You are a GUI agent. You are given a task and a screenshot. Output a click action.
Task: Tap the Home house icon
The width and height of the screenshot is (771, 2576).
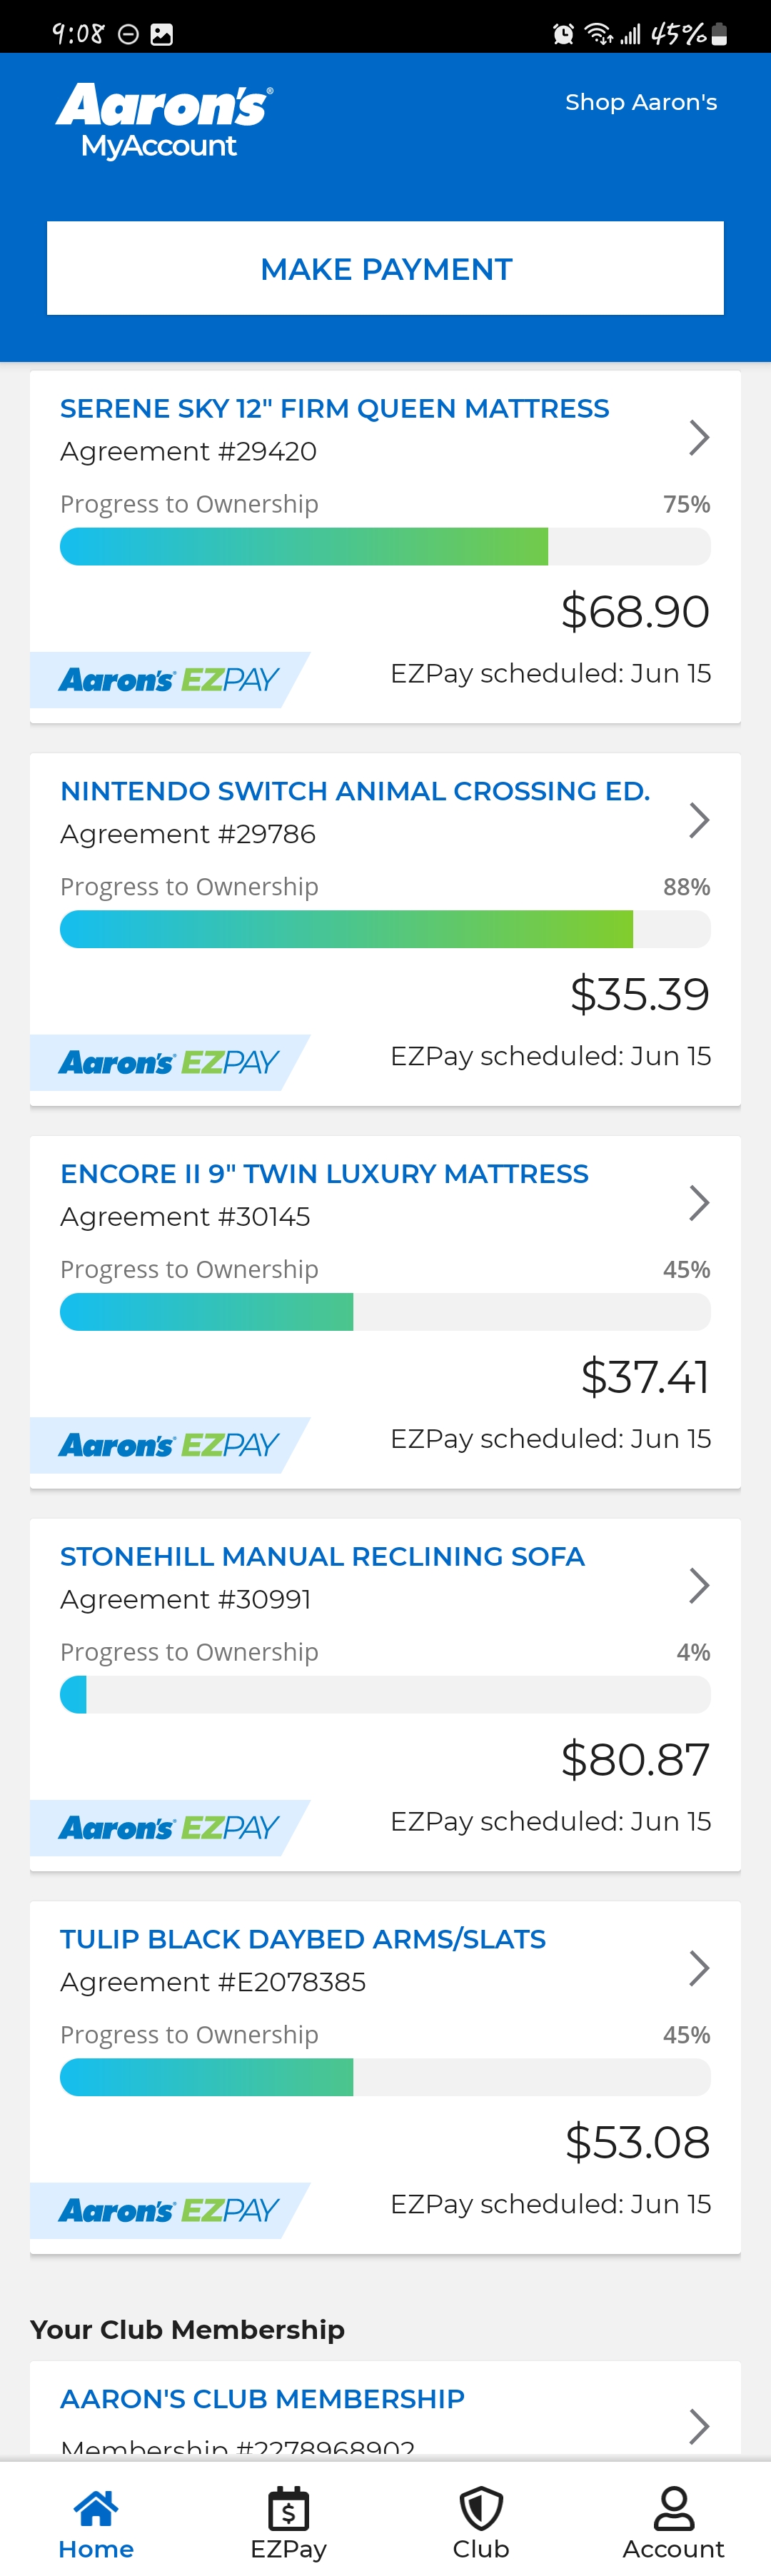tap(96, 2506)
